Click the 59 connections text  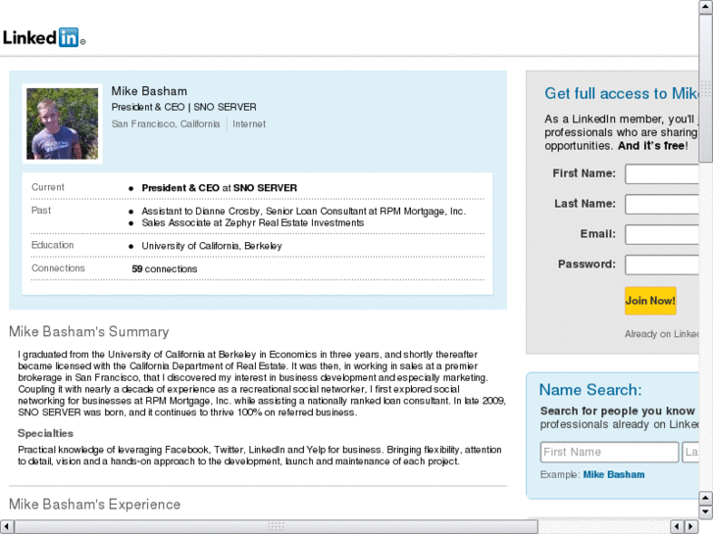pyautogui.click(x=165, y=269)
